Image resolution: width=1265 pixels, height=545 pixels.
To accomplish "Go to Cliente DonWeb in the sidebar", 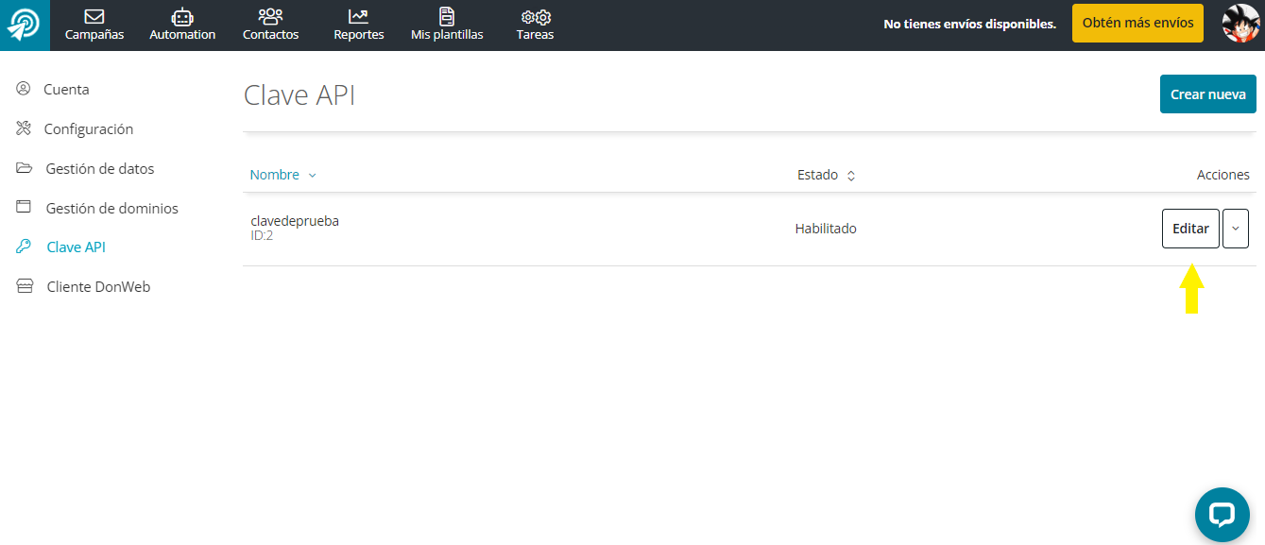I will [99, 287].
